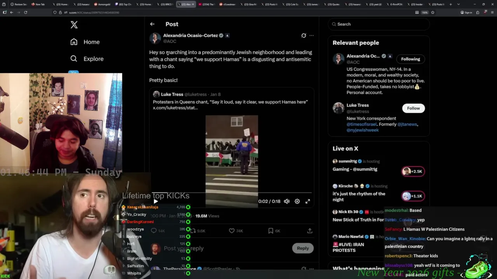
Task: Click the site padlock icon
Action: pos(60,12)
